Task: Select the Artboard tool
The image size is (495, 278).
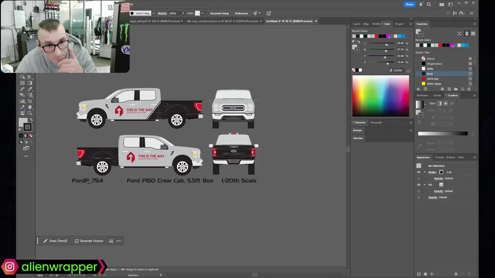Action: click(x=30, y=101)
